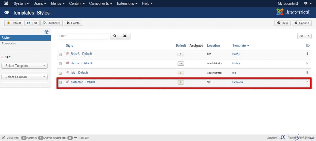The height and width of the screenshot is (141, 316).
Task: Open the protostar - Default style
Action: pyautogui.click(x=83, y=82)
